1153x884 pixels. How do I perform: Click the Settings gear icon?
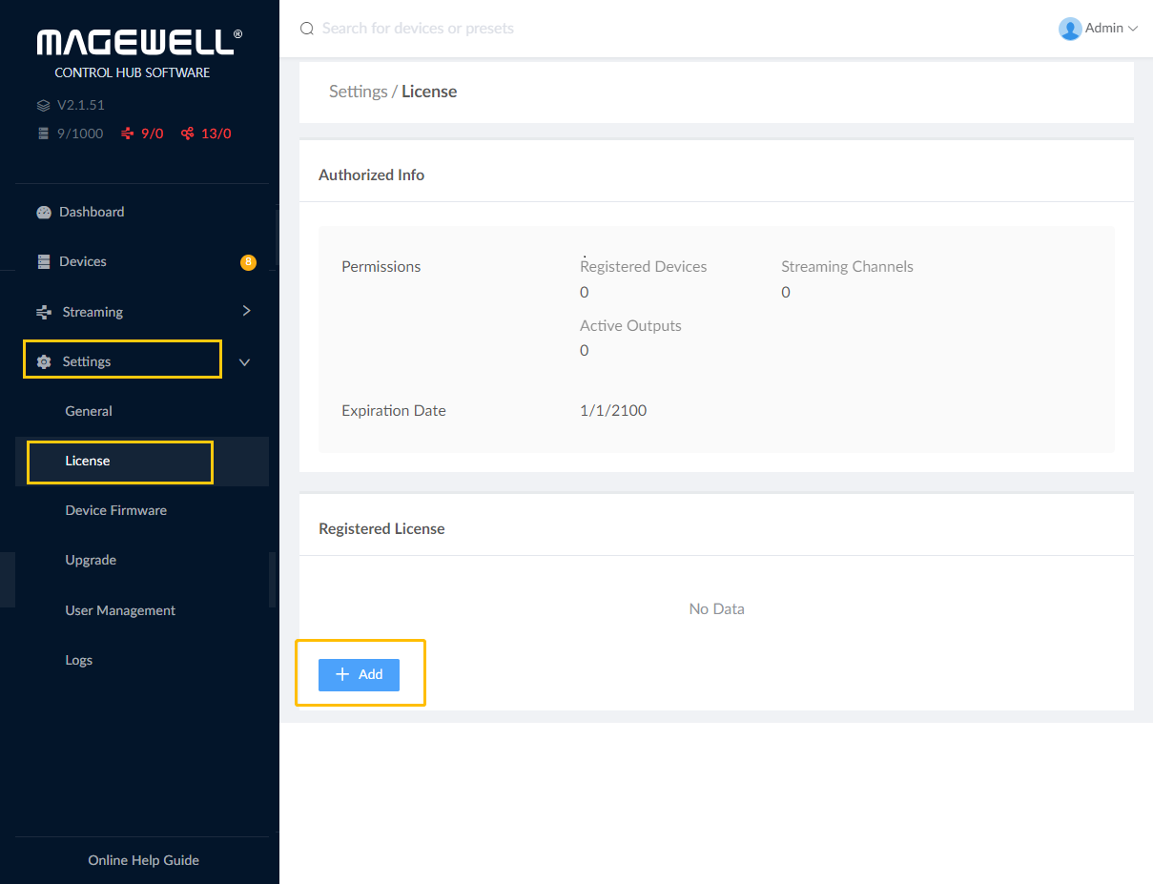point(44,362)
